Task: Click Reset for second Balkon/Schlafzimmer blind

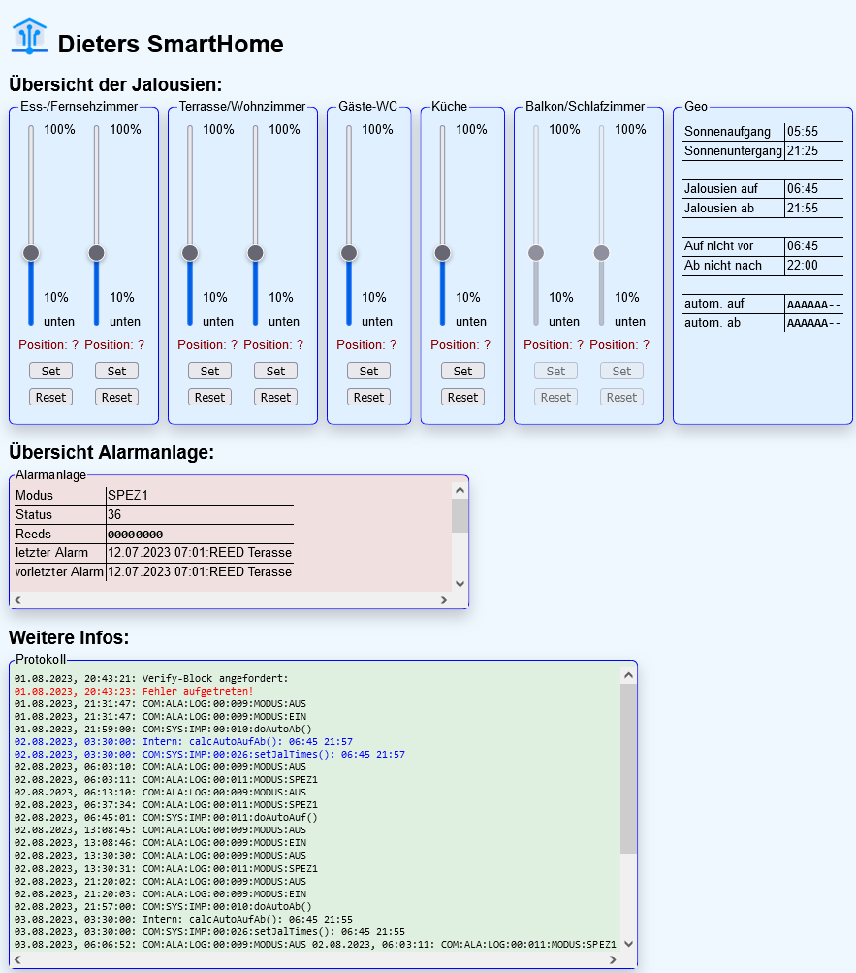Action: click(x=621, y=397)
